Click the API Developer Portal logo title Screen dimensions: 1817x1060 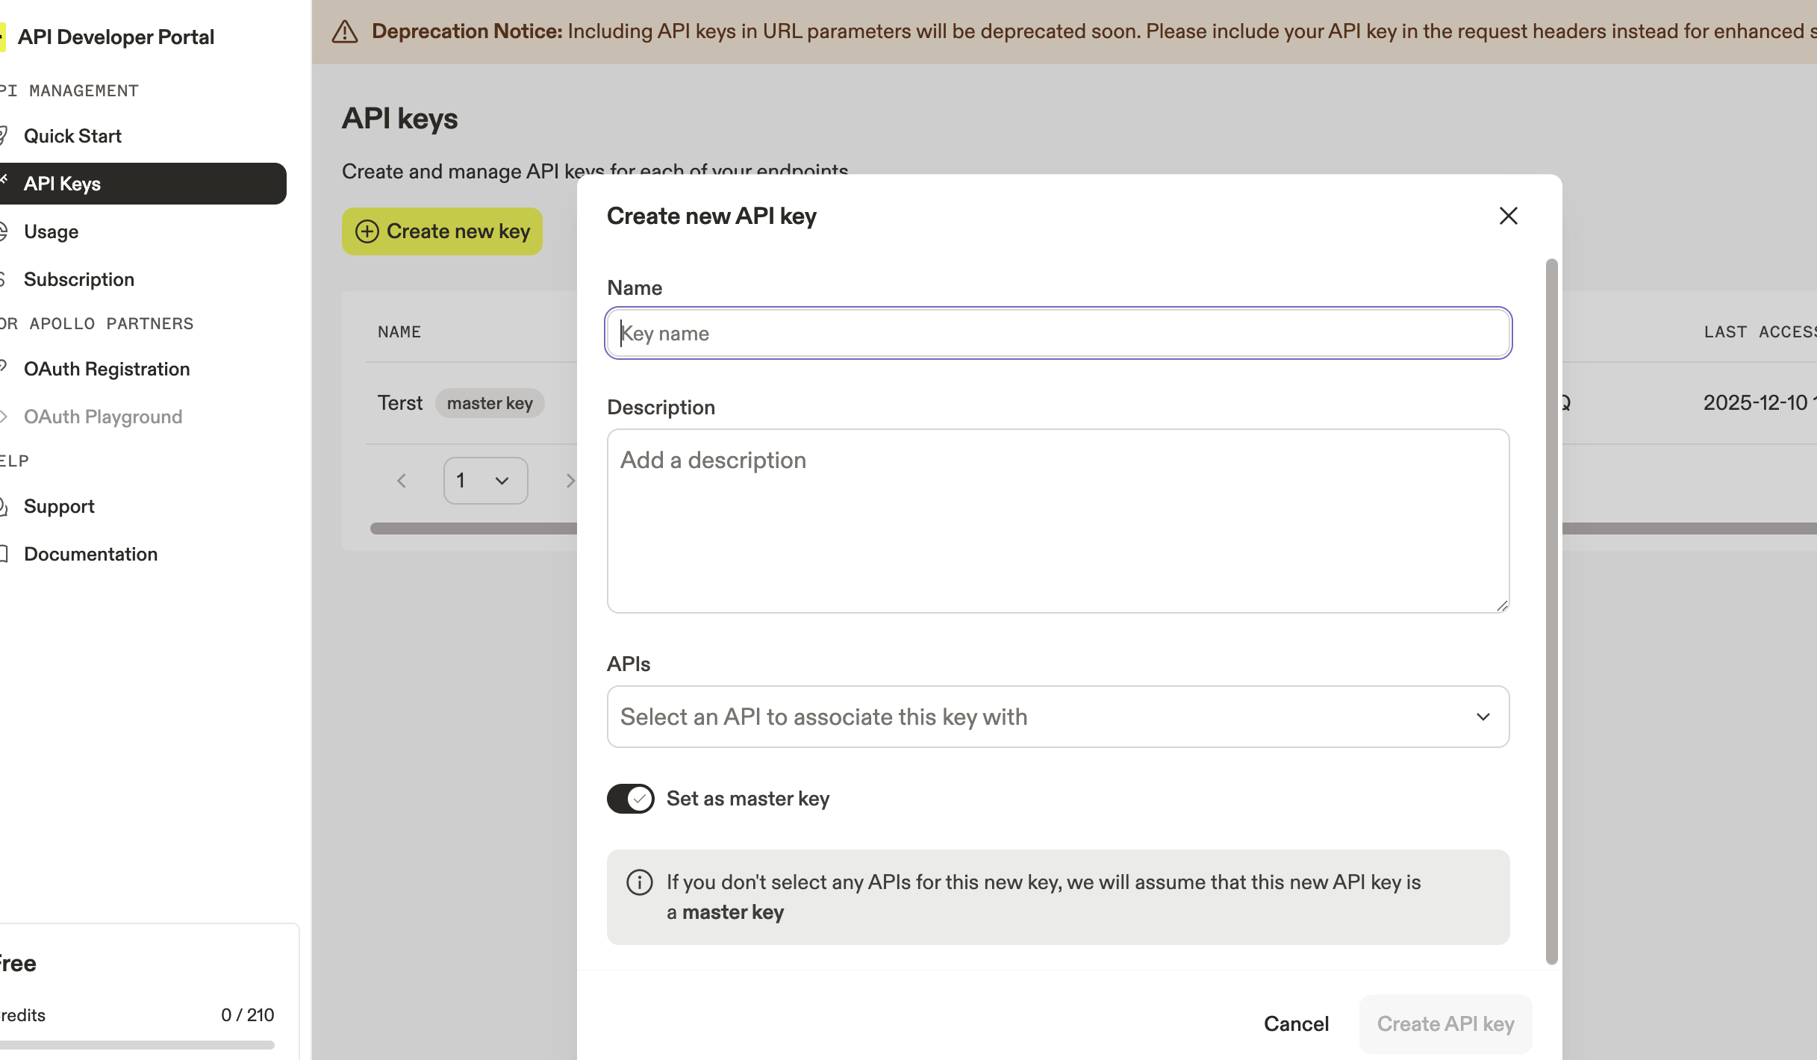(116, 37)
